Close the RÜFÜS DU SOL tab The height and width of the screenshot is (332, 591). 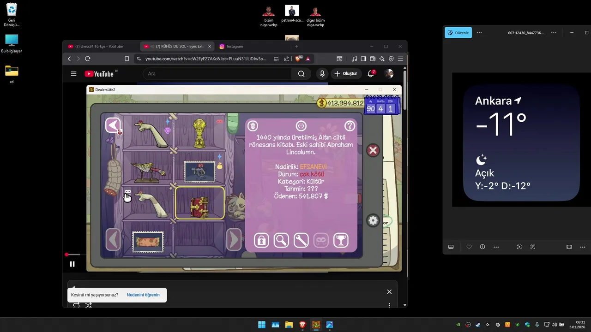(x=210, y=46)
